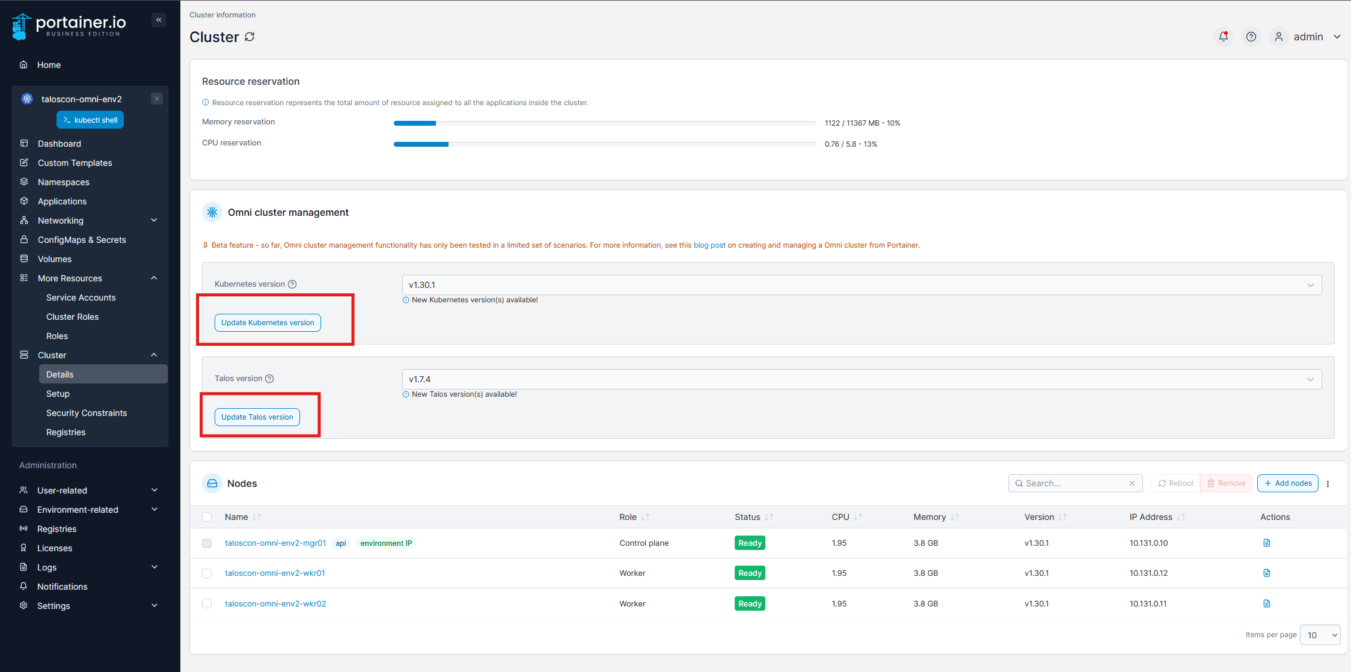The image size is (1351, 672).
Task: Click the Nodes section drive icon
Action: (x=212, y=483)
